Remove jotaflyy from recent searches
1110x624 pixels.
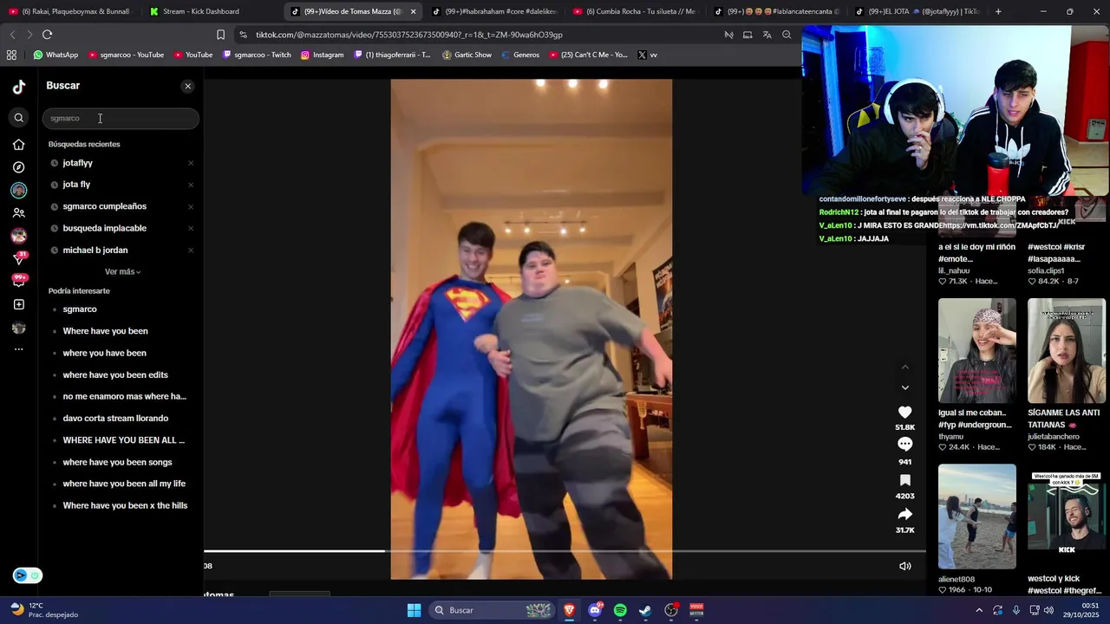pos(191,163)
